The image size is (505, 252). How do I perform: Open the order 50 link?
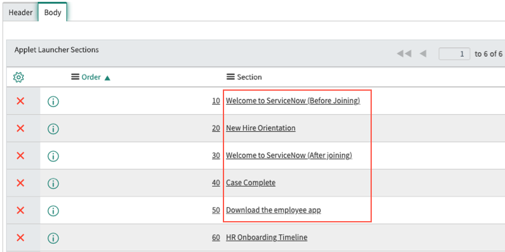pos(216,210)
